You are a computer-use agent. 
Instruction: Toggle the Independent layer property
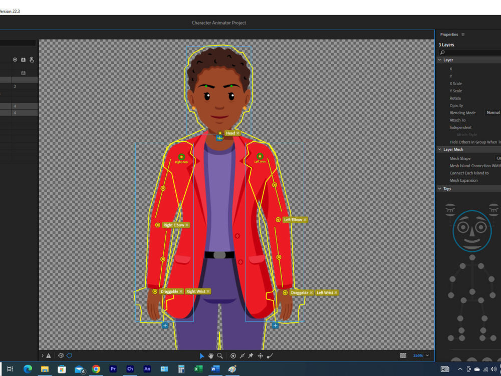460,127
